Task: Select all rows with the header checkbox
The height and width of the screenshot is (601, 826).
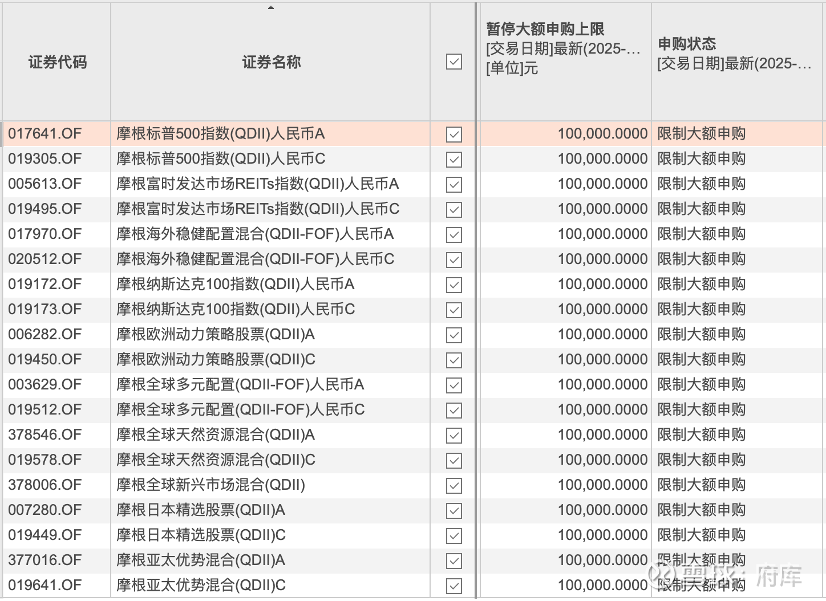Action: pos(452,62)
